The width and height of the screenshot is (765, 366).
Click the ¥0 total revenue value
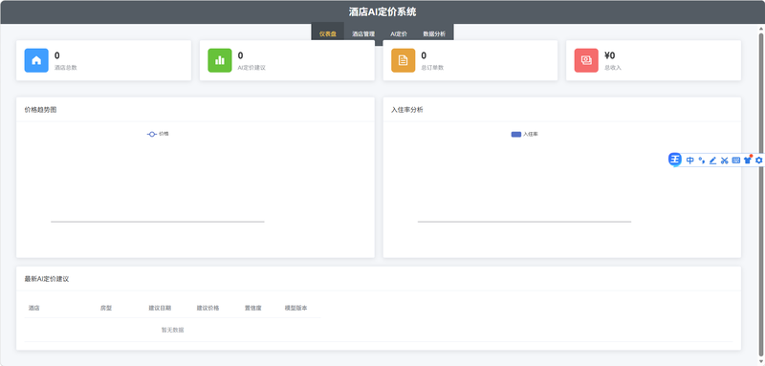point(610,55)
